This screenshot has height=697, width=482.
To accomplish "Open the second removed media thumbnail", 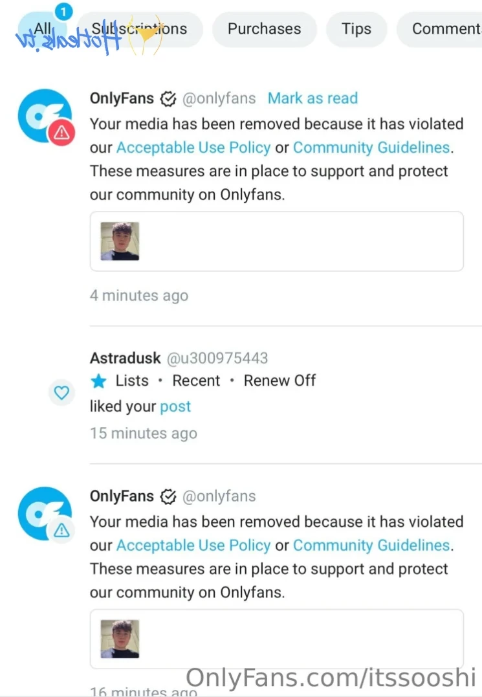I will [x=120, y=639].
